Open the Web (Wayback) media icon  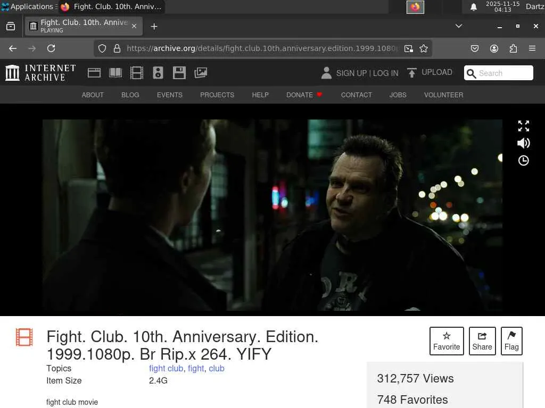(94, 73)
